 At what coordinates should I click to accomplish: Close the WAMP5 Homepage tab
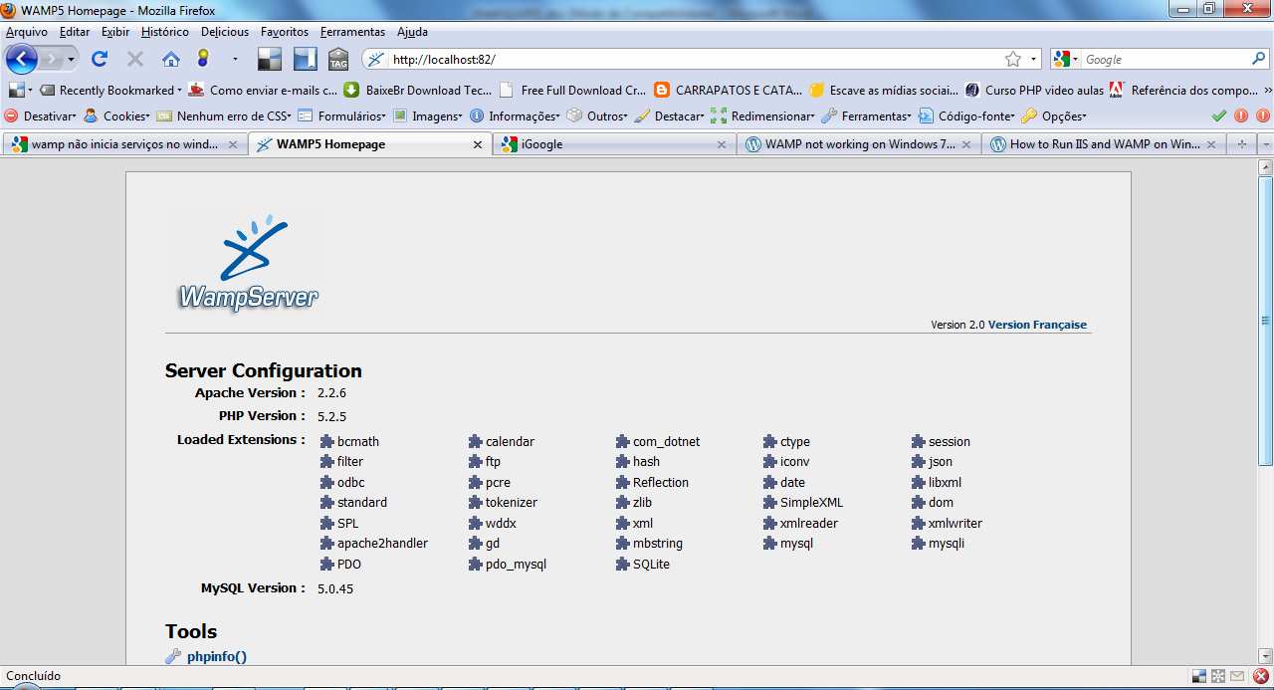(477, 144)
